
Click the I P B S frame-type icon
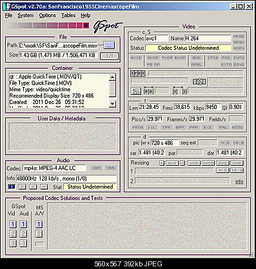(x=138, y=74)
